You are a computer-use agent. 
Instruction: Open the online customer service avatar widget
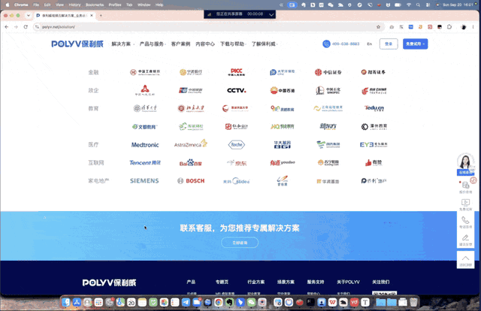[465, 164]
